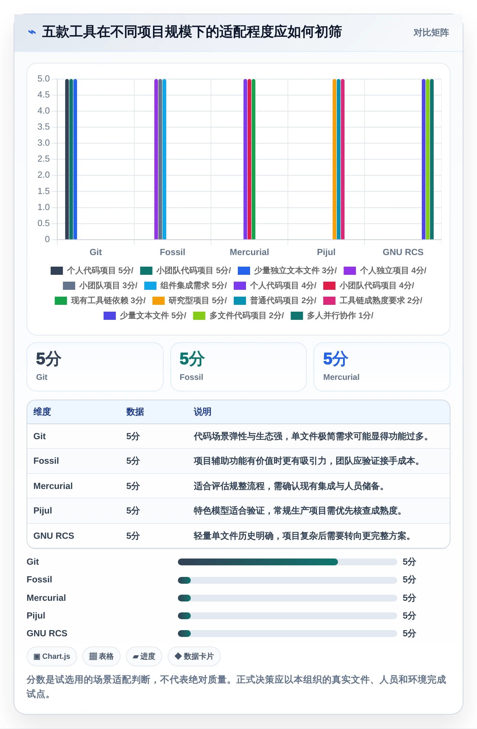Click the Pijul orange bar in chart
Screen dimensions: 477x729
[x=335, y=159]
